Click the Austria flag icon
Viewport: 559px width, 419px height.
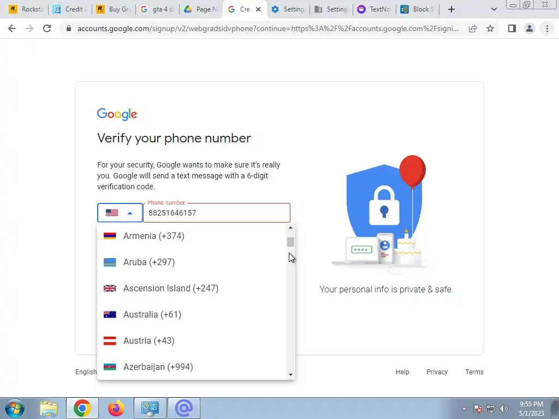coord(110,340)
